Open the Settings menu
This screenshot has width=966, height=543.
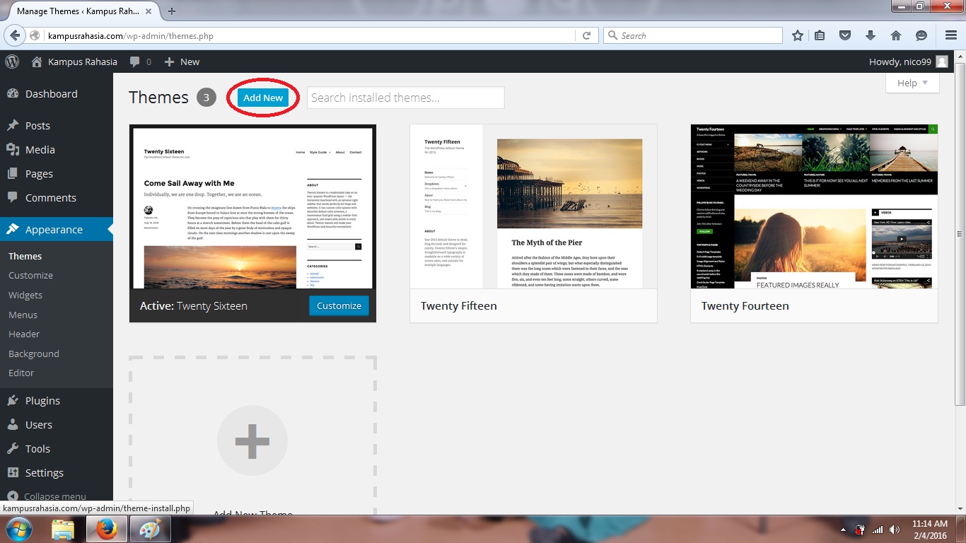coord(57,472)
